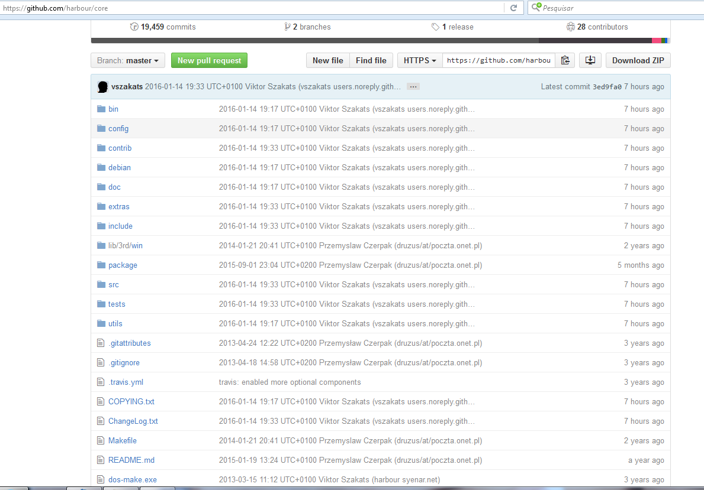Click the vszakats avatar image
The height and width of the screenshot is (490, 704).
click(102, 87)
